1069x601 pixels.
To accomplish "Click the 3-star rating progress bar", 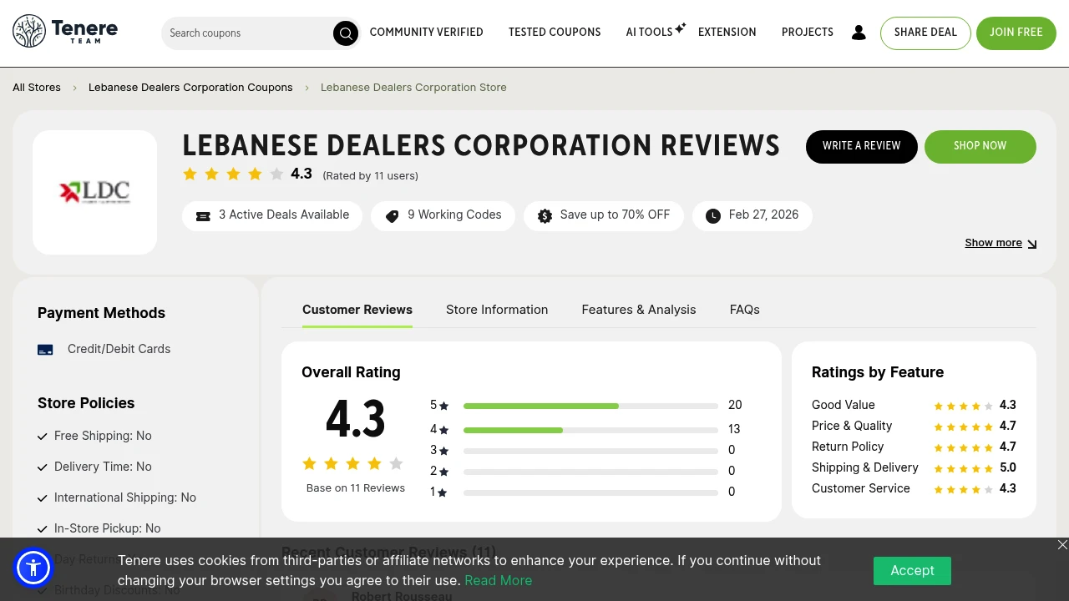I will pos(590,452).
